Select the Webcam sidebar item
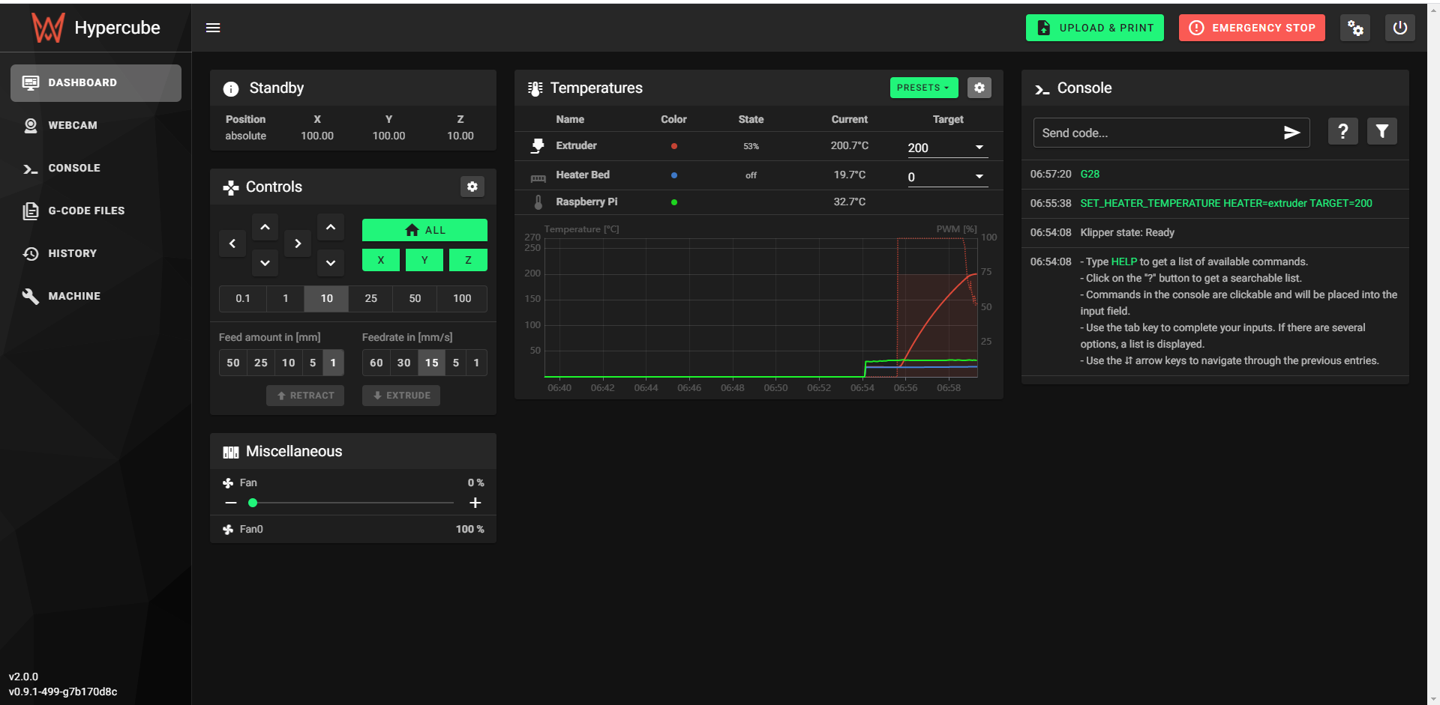1440x705 pixels. pyautogui.click(x=71, y=125)
